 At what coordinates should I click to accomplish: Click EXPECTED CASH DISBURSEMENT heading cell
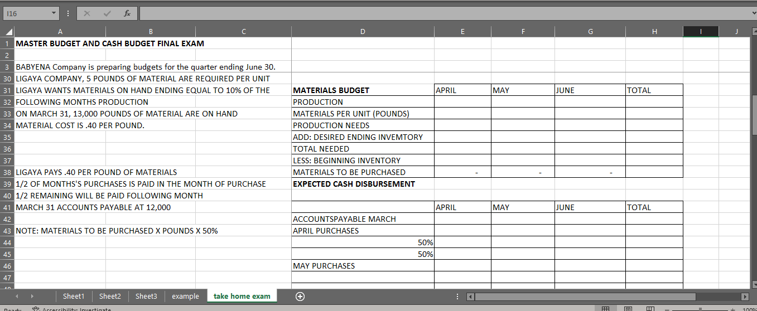coord(363,184)
